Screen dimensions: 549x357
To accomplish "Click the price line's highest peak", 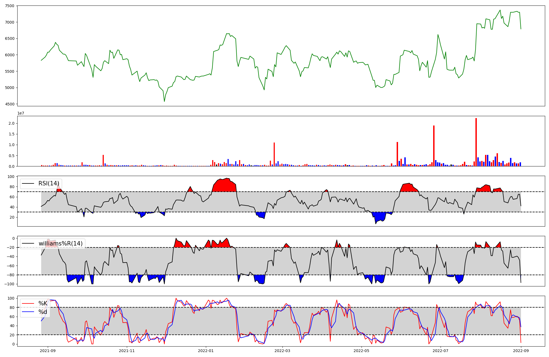I will (500, 10).
